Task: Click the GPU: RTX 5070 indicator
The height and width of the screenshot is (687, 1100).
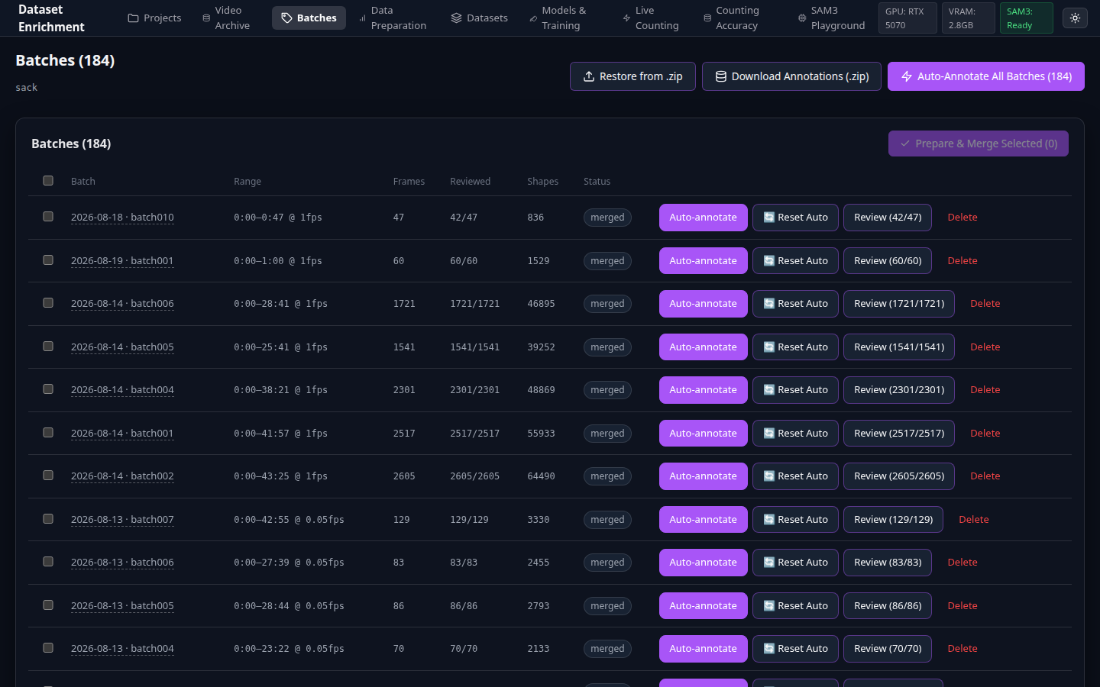Action: 907,18
